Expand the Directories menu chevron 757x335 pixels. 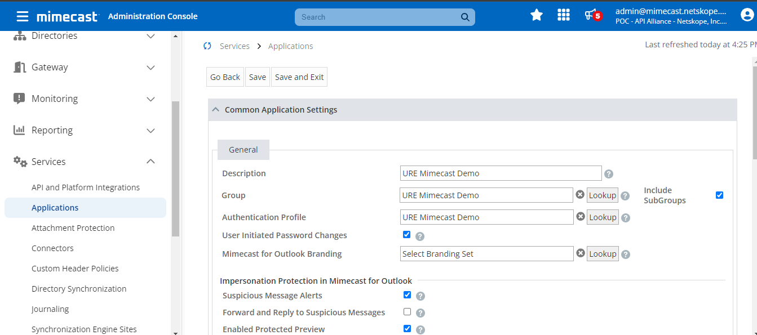tap(150, 36)
